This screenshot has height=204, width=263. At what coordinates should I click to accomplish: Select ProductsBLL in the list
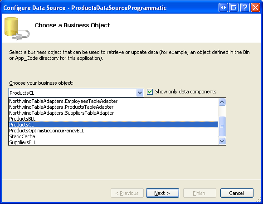click(x=113, y=119)
